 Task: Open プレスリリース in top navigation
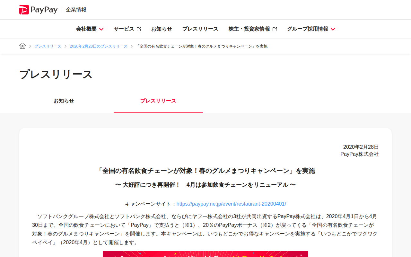point(200,29)
